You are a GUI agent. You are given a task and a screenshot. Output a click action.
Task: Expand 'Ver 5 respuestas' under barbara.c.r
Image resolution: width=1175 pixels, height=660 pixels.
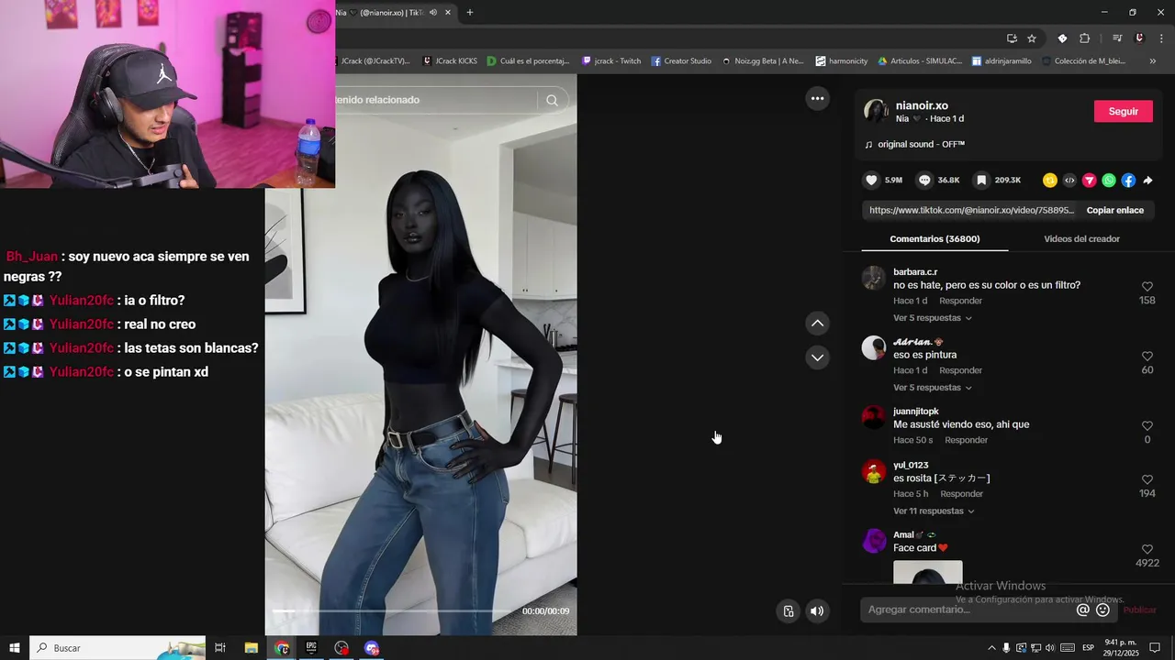tap(933, 318)
